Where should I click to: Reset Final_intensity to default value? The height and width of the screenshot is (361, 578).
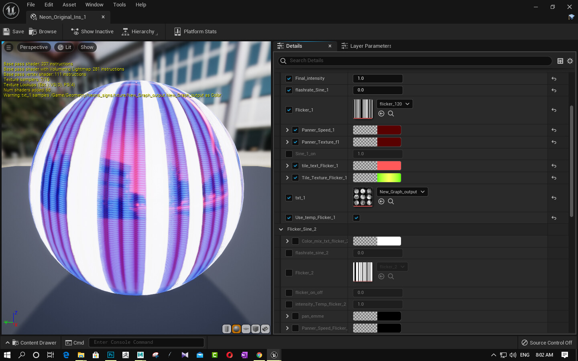coord(554,79)
